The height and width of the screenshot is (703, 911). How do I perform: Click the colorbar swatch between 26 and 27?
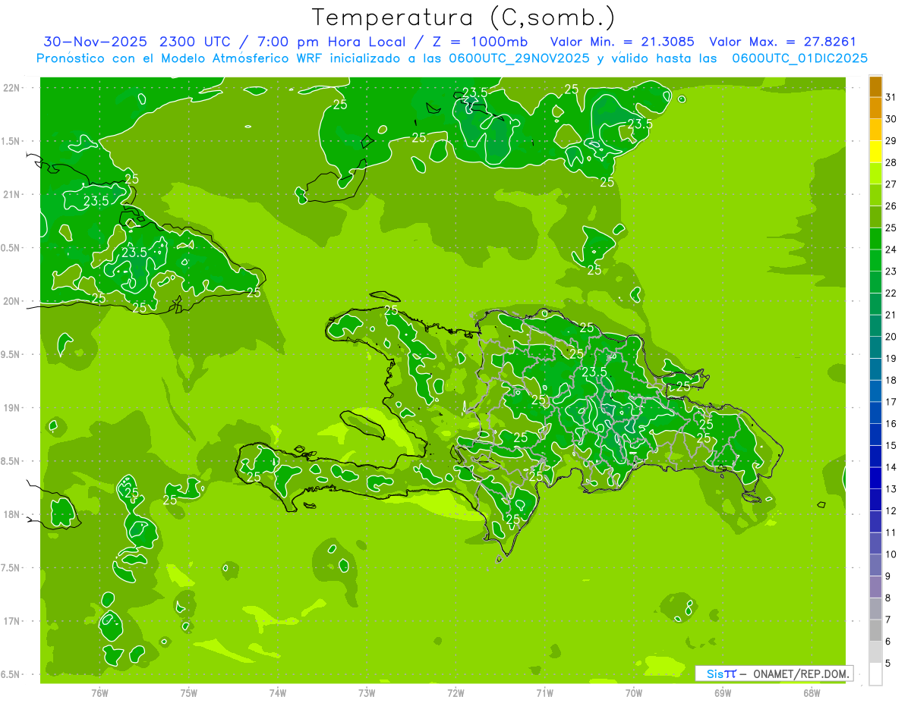(875, 196)
